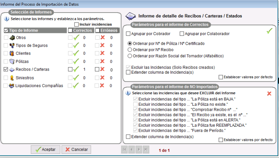This screenshot has height=158, width=279.
Task: Toggle exclusion "La Póliza fue REEMPLAZADA."
Action: click(x=135, y=125)
